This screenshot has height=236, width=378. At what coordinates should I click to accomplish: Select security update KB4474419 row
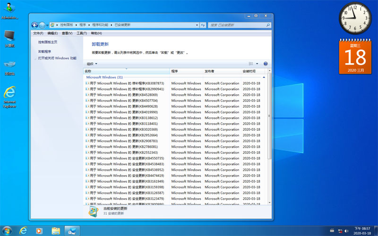tap(175, 176)
